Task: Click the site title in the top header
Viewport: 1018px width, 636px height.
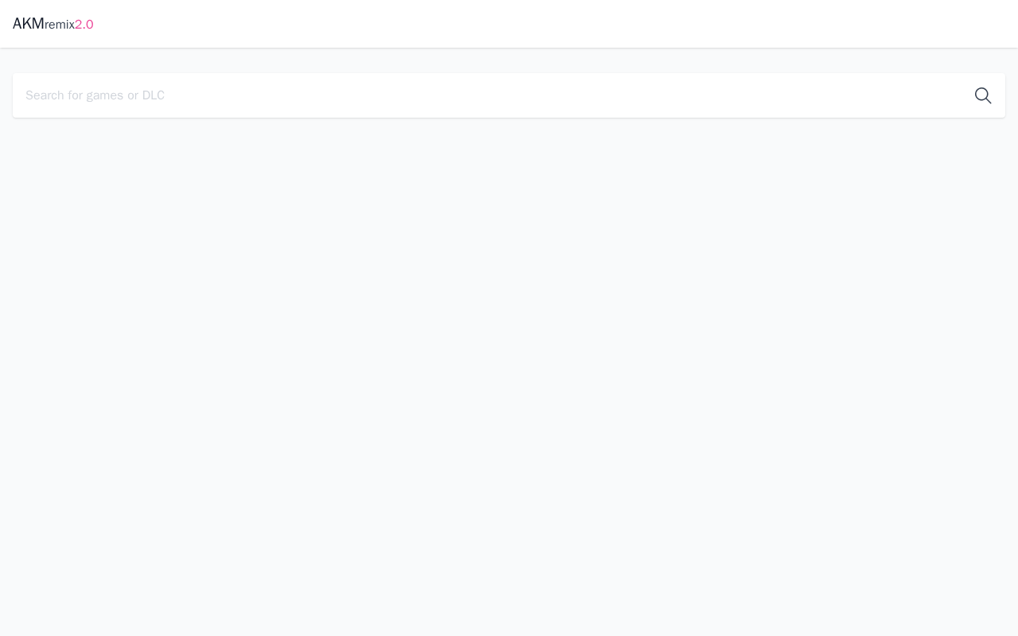Action: [53, 24]
